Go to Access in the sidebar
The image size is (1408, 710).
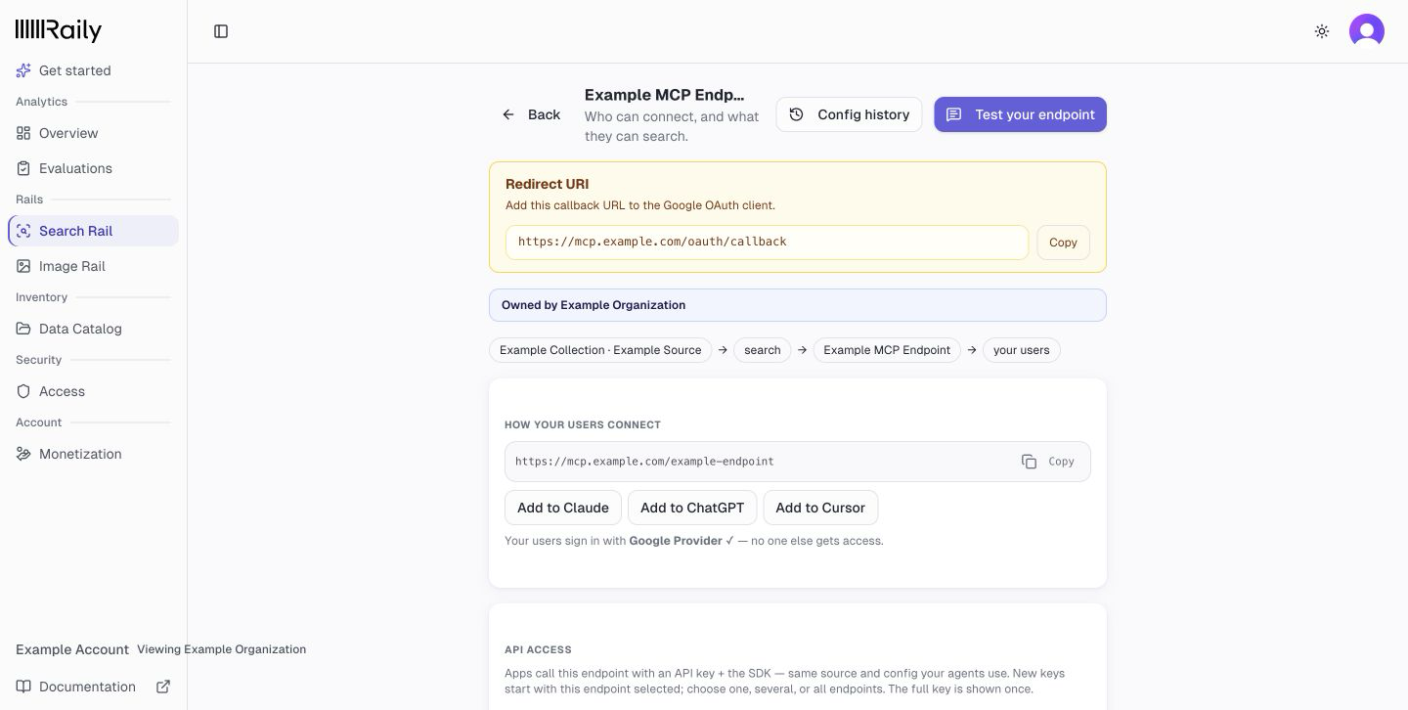pyautogui.click(x=93, y=391)
